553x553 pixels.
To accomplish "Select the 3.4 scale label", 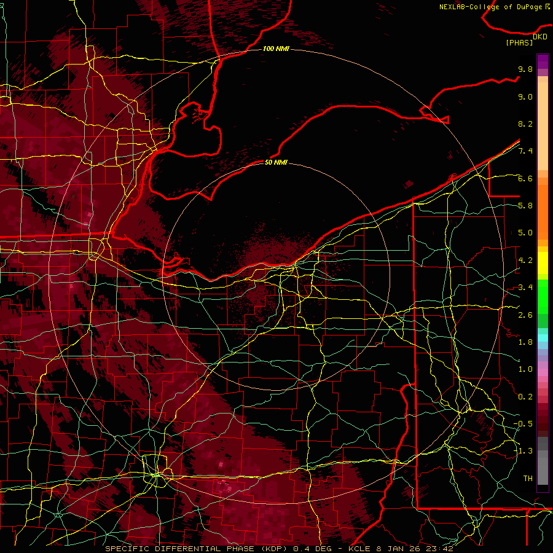I will click(x=525, y=288).
